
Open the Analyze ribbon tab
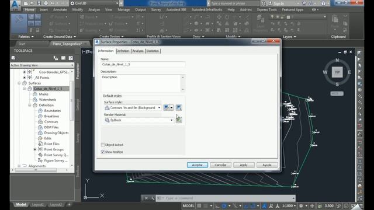coord(94,10)
